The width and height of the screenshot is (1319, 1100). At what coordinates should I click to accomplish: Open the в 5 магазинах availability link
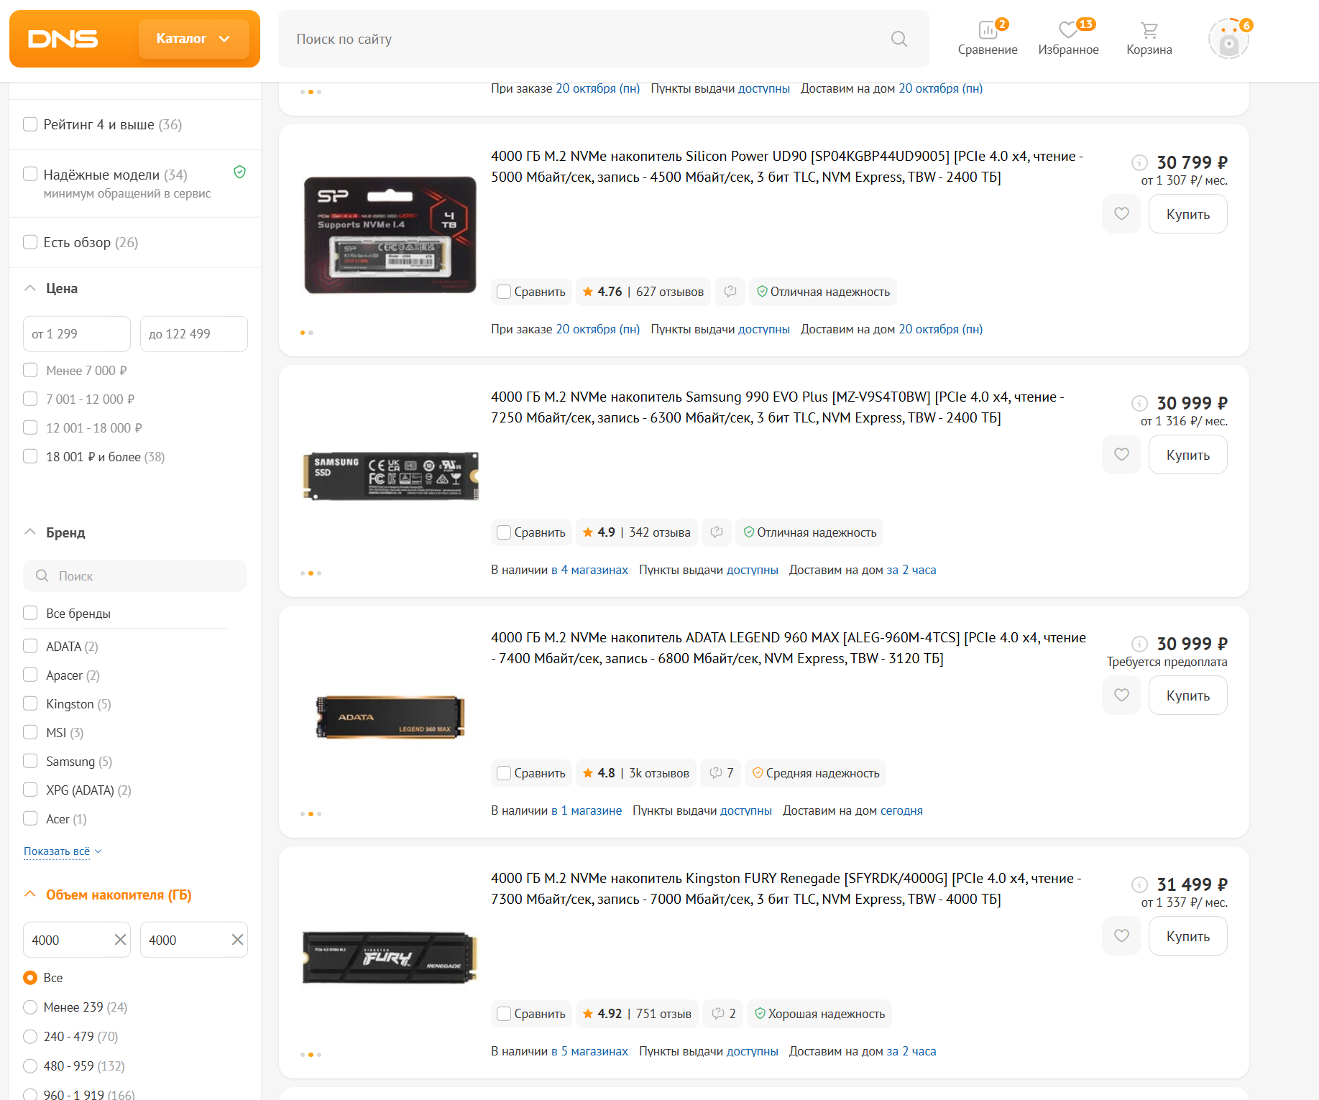point(589,1051)
